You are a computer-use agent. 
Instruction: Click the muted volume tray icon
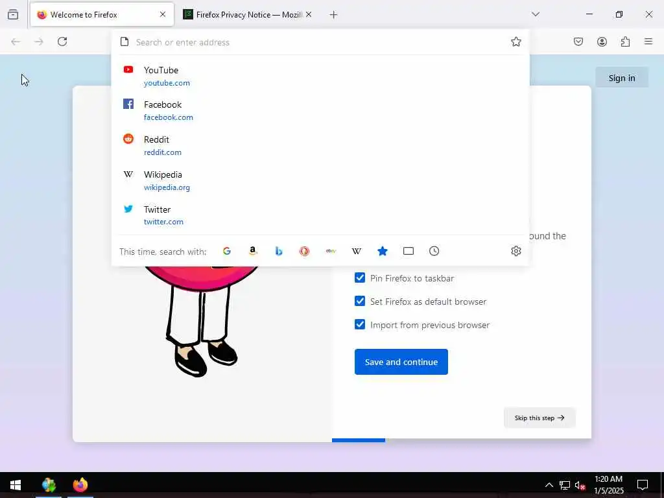[x=580, y=485]
